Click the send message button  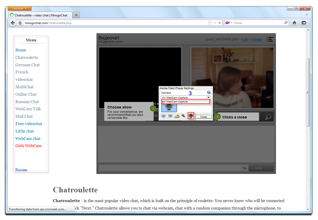[261, 168]
